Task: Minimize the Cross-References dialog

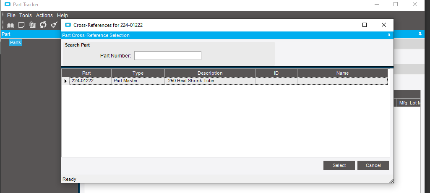Action: pos(346,25)
